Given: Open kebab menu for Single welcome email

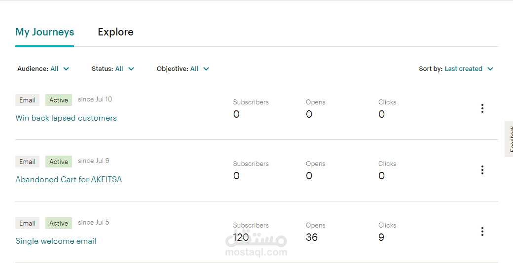Looking at the screenshot, I should point(482,231).
